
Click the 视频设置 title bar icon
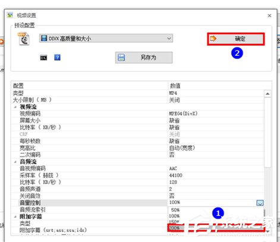[x=10, y=15]
